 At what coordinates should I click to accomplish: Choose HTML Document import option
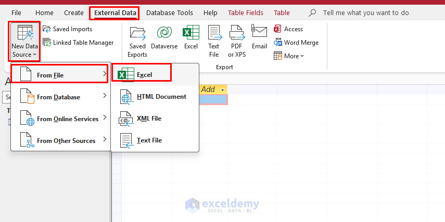[155, 97]
